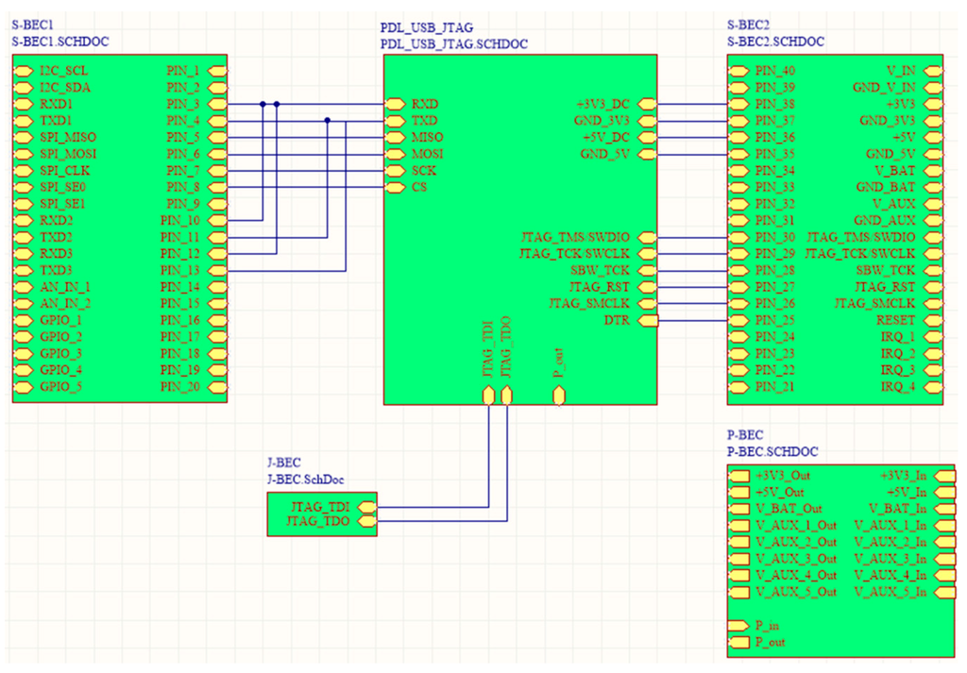Click the DTR port on PDL_USB_JTAG
The image size is (967, 673).
[x=646, y=321]
